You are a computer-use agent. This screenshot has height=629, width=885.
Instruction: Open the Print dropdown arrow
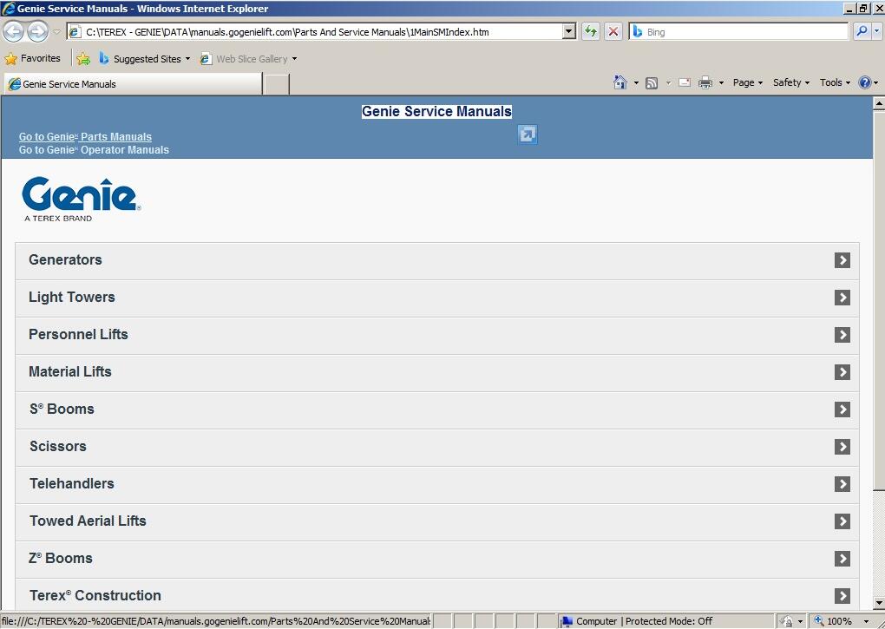pyautogui.click(x=721, y=83)
